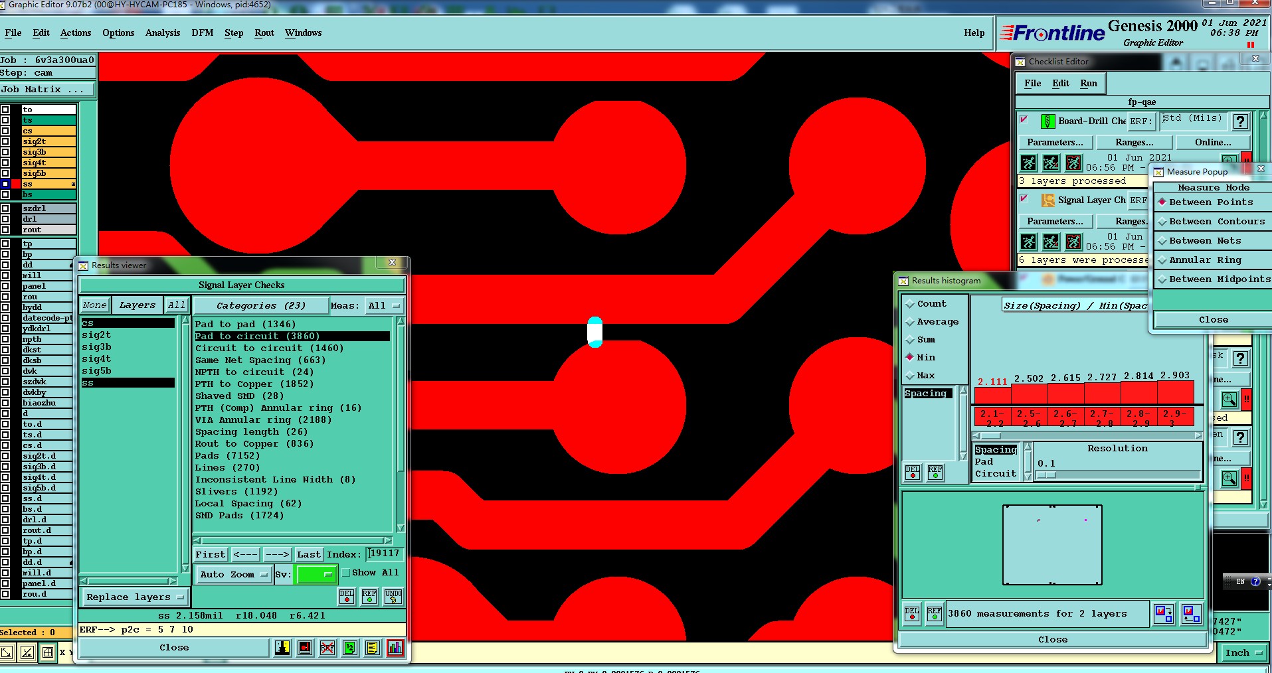Click the board overview thumbnail in histogram
Screen dimensions: 1272x673
click(x=1052, y=544)
